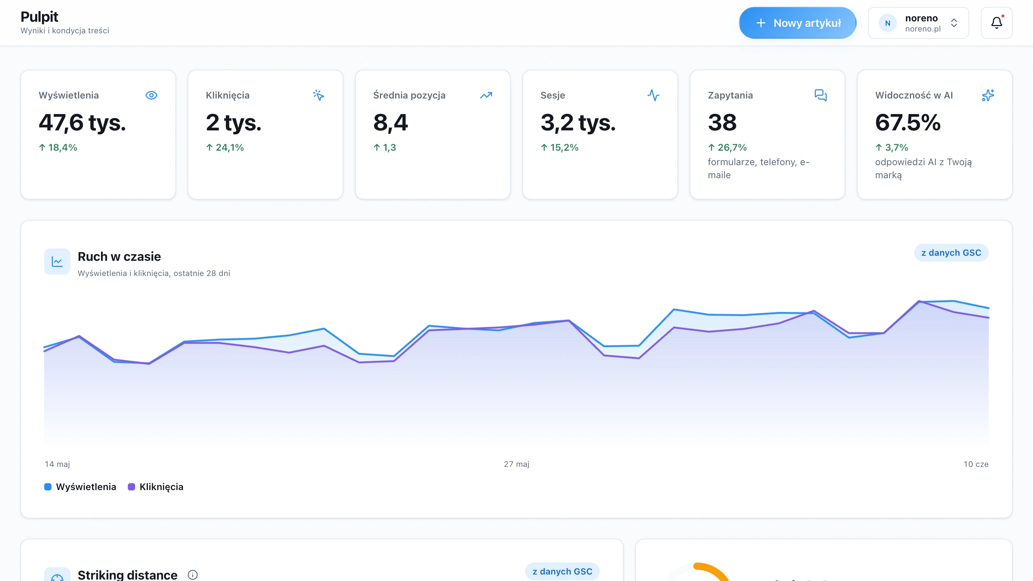1033x581 pixels.
Task: Click the chat icon on Zapytania card
Action: point(820,95)
